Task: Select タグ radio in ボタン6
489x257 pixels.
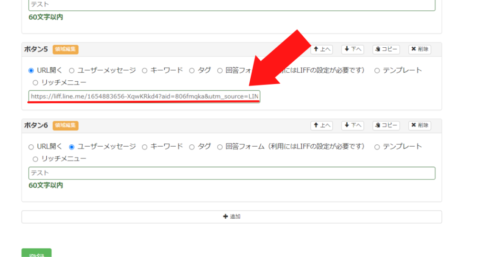Action: coord(192,147)
